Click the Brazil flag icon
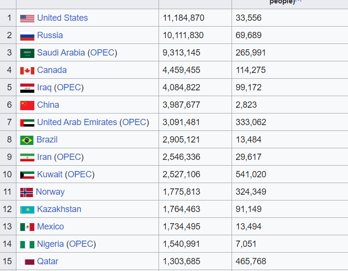348x271 pixels. point(27,140)
